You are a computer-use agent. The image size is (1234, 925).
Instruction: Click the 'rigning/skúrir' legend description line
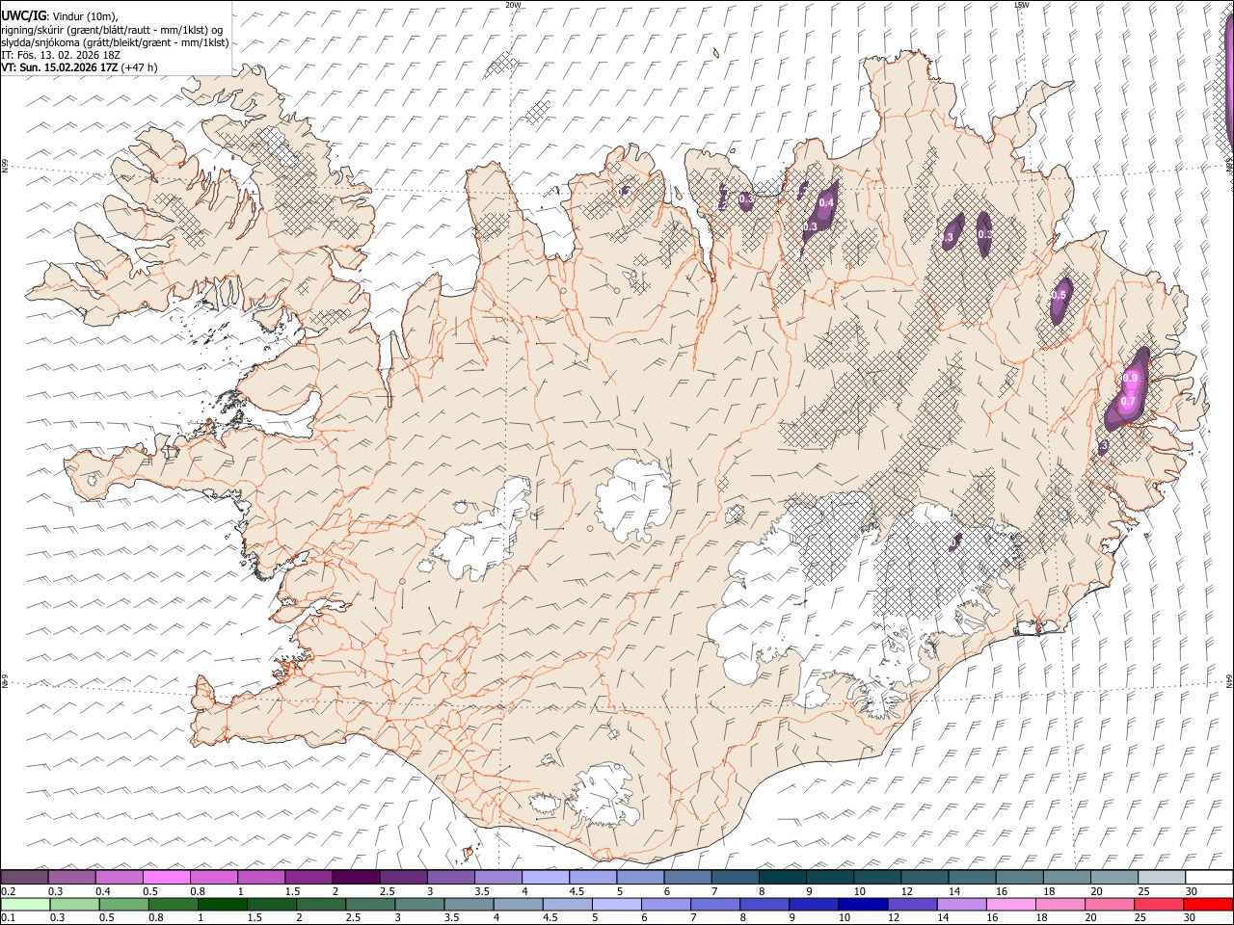point(113,30)
